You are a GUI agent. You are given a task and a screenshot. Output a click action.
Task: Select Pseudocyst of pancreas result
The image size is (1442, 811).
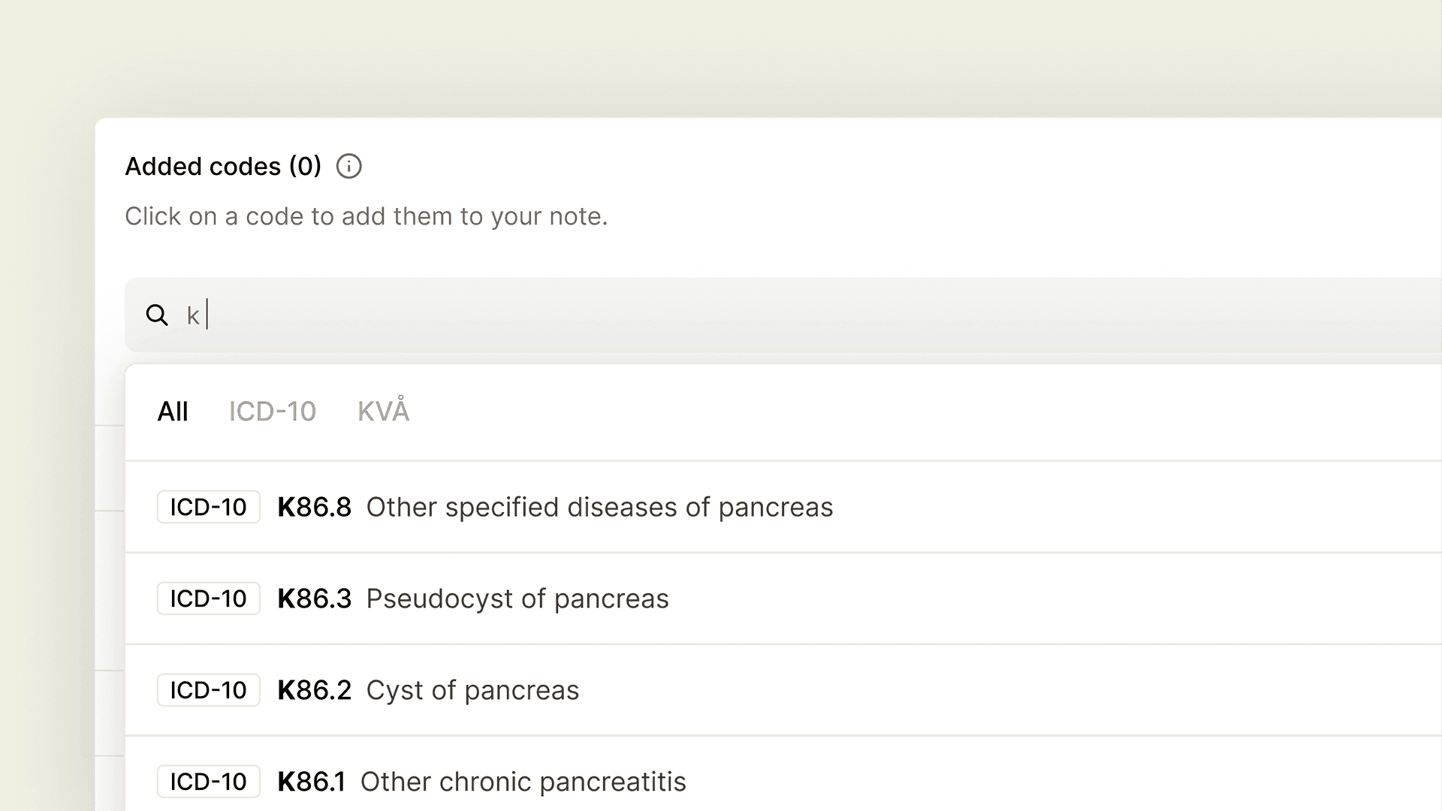(517, 599)
